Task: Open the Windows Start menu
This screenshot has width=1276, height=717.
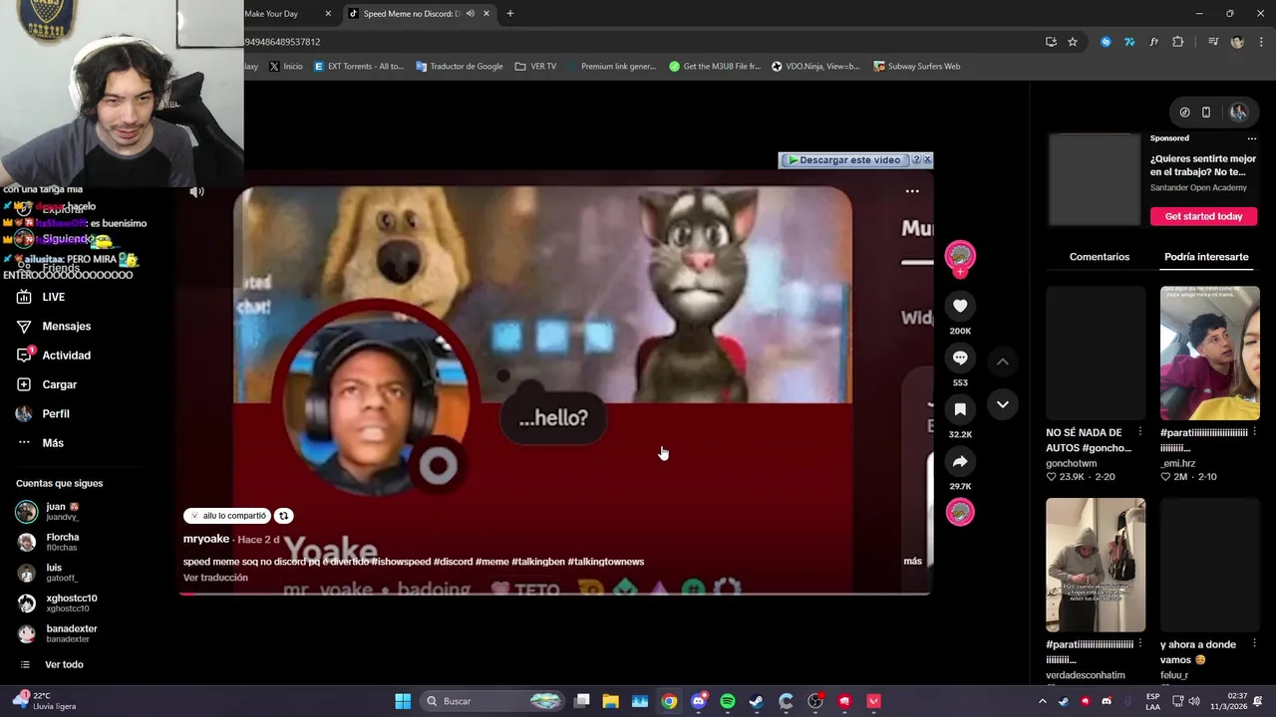Action: click(403, 701)
